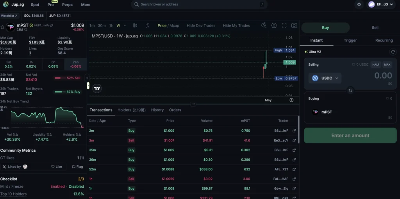Switch to the Holders tab
Viewport: 400px width, 199px height.
tap(132, 110)
